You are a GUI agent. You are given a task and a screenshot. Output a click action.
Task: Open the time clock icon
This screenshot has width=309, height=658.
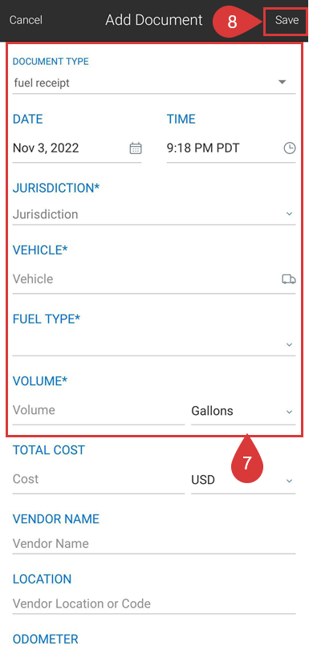tap(290, 148)
